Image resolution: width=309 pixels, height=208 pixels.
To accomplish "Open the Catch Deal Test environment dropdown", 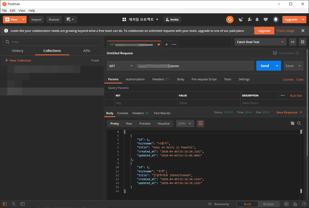I will 260,42.
